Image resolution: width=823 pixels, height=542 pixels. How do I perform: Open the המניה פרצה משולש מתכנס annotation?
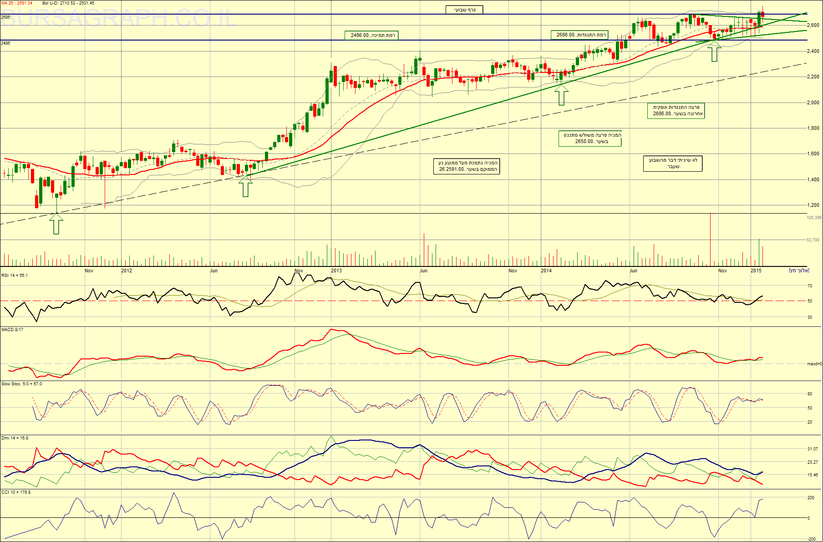[590, 138]
